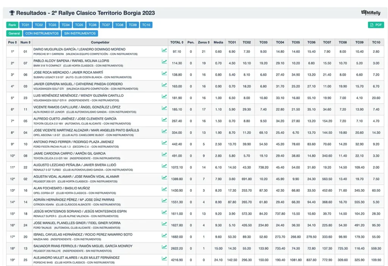The height and width of the screenshot is (266, 388).
Task: Click the Competidor column header
Action: (x=100, y=42)
